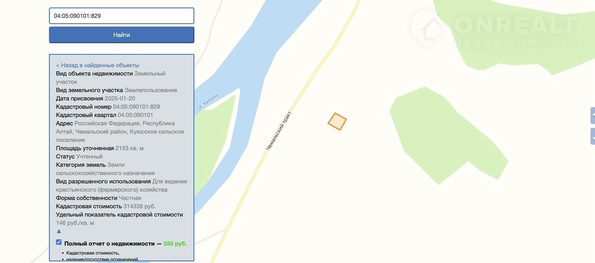
Task: Go back via 'Назад в найденные объекты' link
Action: coord(98,65)
